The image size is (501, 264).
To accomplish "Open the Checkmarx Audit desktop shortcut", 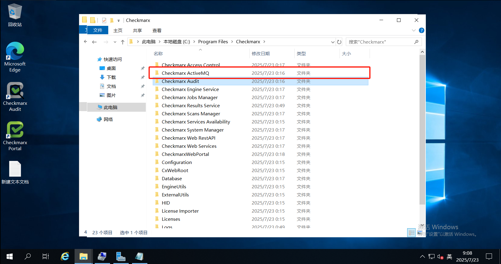I will tap(15, 97).
